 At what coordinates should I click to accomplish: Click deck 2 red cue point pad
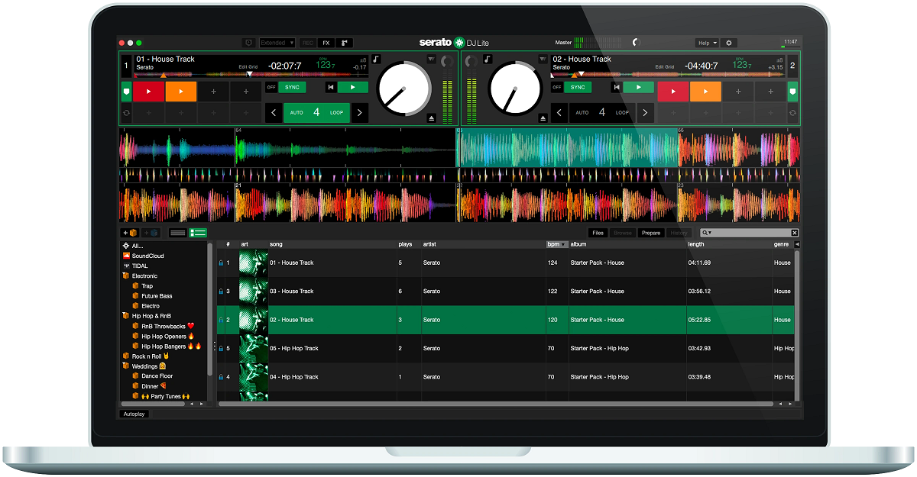(x=673, y=92)
